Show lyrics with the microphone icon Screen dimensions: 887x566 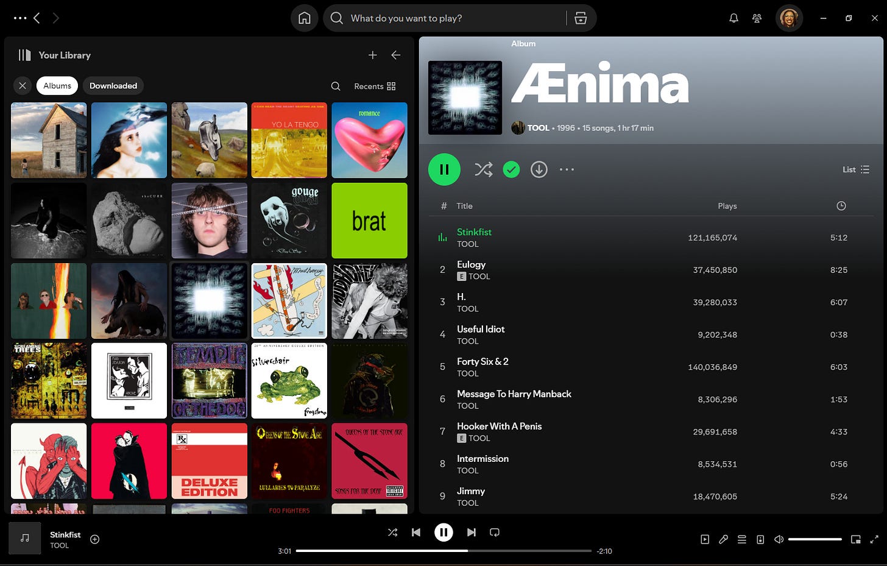point(723,539)
